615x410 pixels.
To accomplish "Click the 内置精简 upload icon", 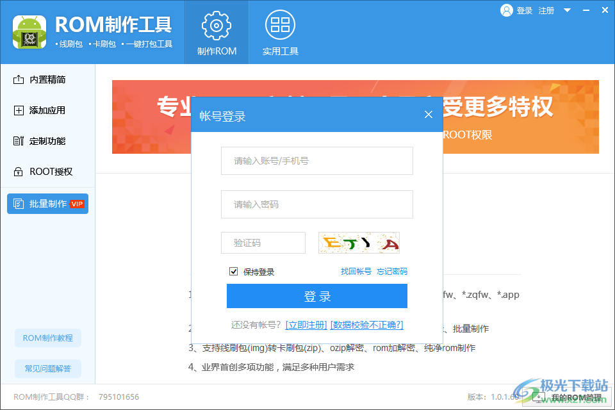I will tap(19, 79).
